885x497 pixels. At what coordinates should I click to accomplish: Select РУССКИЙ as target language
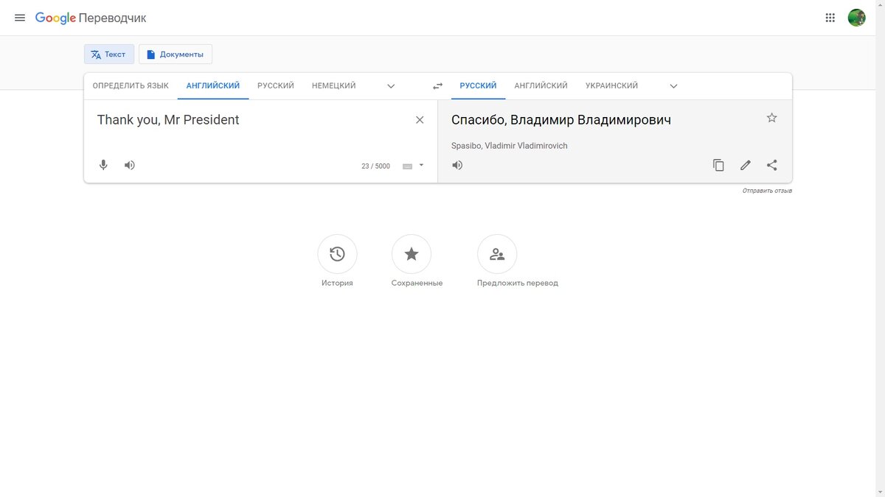click(x=478, y=86)
